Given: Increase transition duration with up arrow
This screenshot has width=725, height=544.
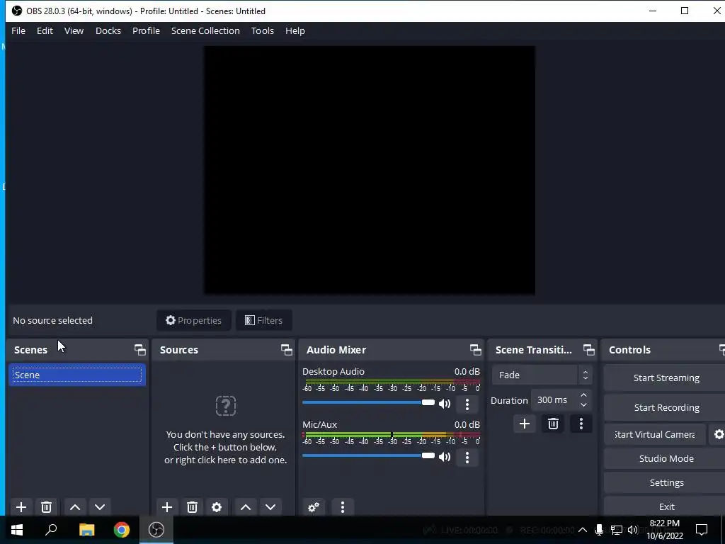Looking at the screenshot, I should coord(583,395).
